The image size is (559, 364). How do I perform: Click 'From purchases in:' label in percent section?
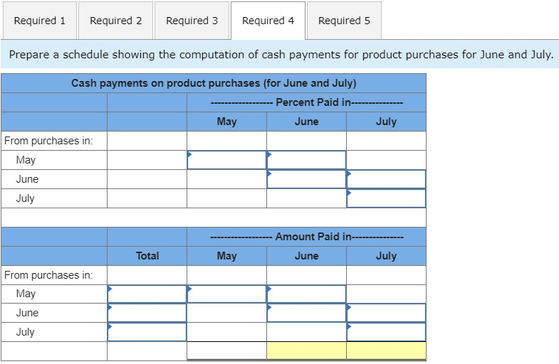(x=48, y=141)
